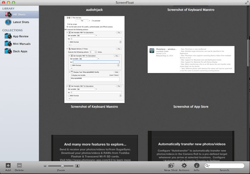Click the All Shots camera icon

coord(8,14)
